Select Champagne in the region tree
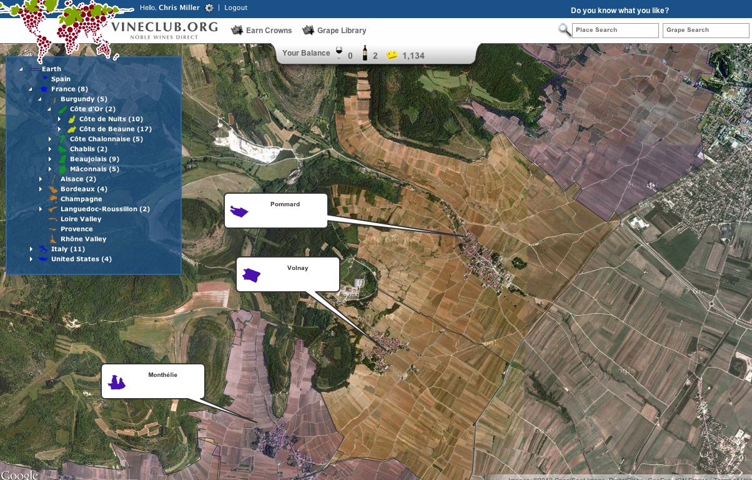The width and height of the screenshot is (752, 480). 81,199
